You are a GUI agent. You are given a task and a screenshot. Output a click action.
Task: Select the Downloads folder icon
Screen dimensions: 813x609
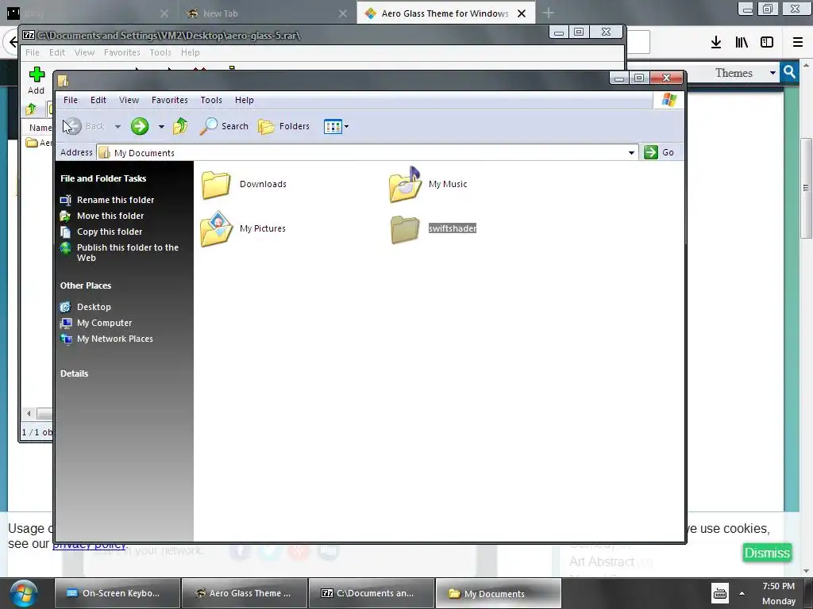point(216,185)
